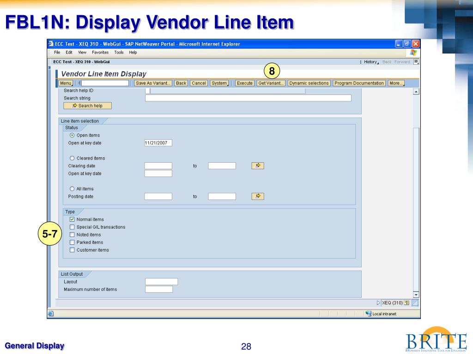Viewport: 473px width, 354px height.
Task: Open the Favorites menu
Action: click(100, 53)
